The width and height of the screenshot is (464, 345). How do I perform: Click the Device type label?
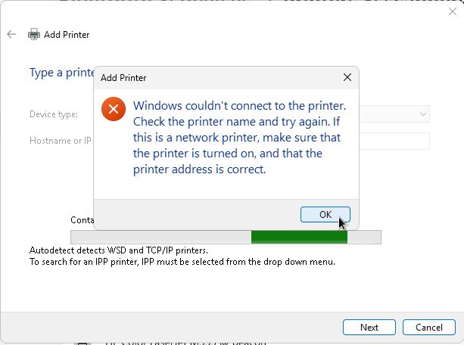(53, 114)
